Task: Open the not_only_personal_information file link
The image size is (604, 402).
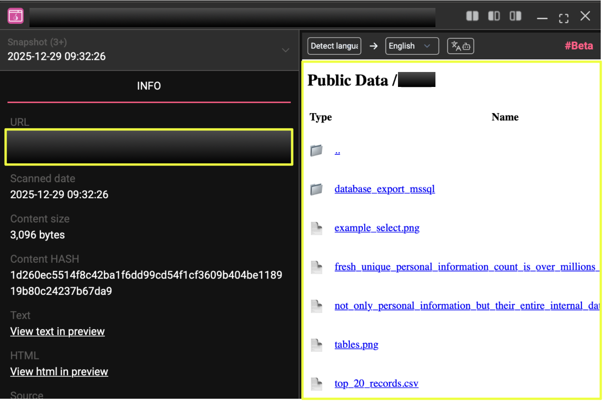Action: click(464, 306)
